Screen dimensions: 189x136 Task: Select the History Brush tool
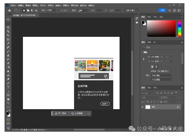[8, 59]
